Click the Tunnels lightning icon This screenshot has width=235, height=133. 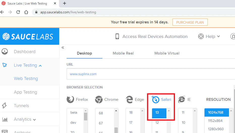point(4,106)
